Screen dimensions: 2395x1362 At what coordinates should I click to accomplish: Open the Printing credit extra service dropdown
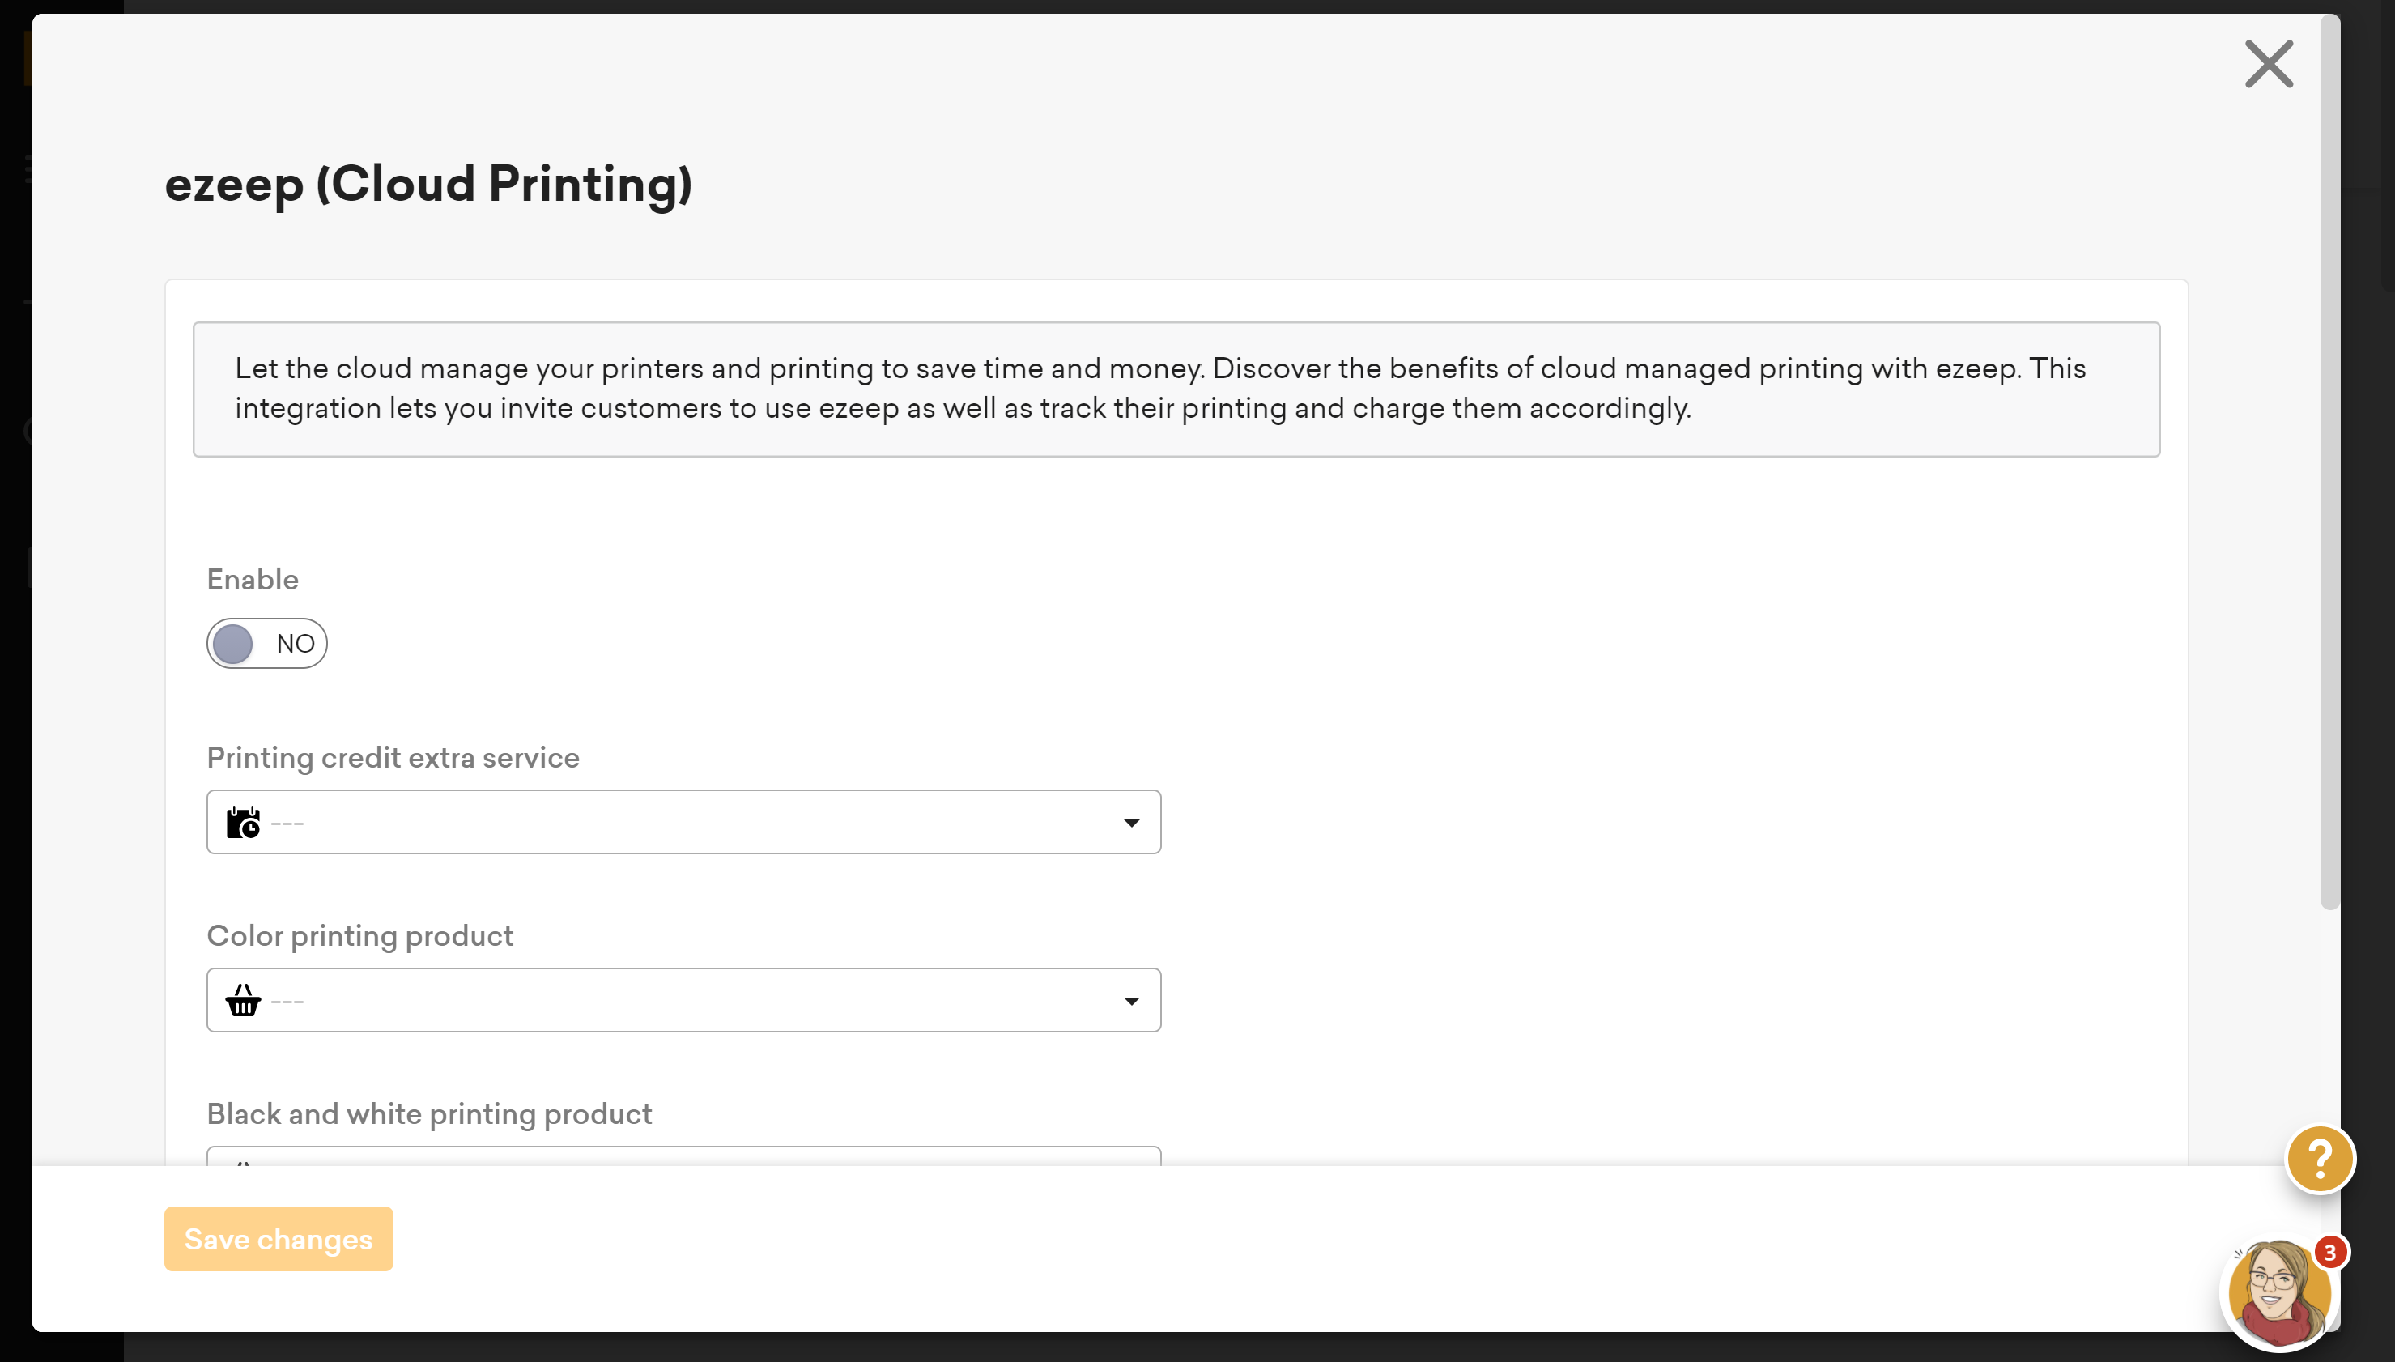pyautogui.click(x=683, y=822)
